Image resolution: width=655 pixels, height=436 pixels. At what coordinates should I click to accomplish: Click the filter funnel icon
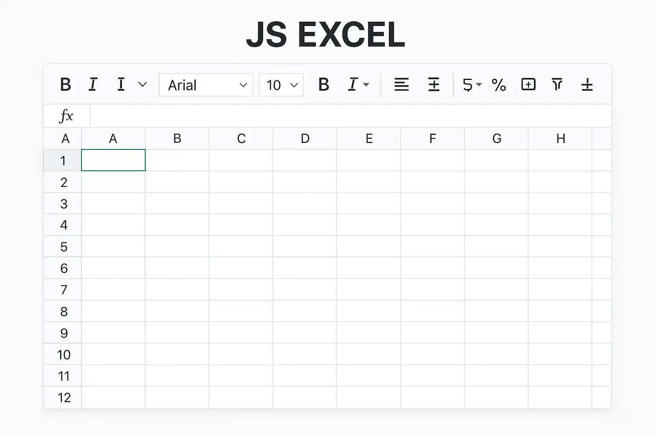pyautogui.click(x=557, y=84)
